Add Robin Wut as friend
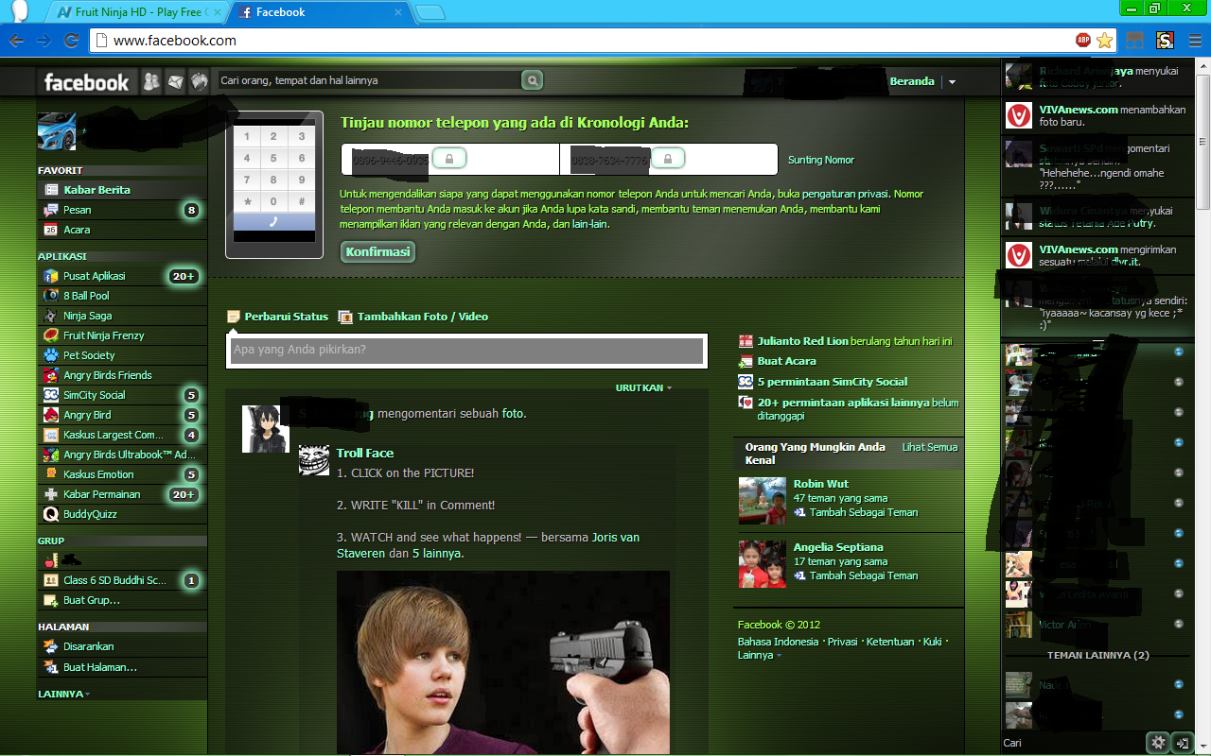Image resolution: width=1211 pixels, height=756 pixels. (856, 512)
